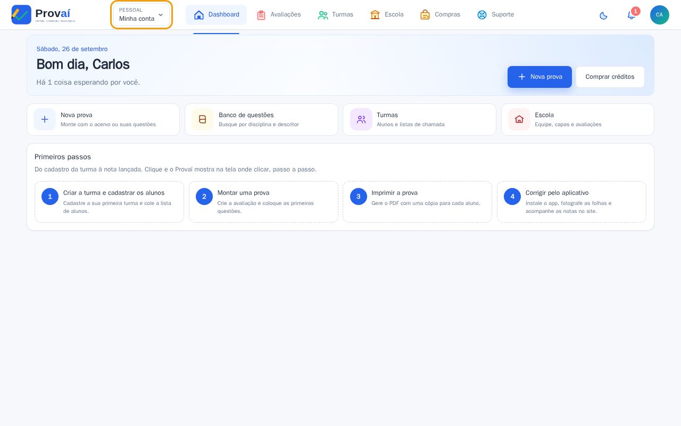Click the 'Bom dia, Carlos' greeting
Image resolution: width=681 pixels, height=426 pixels.
83,64
